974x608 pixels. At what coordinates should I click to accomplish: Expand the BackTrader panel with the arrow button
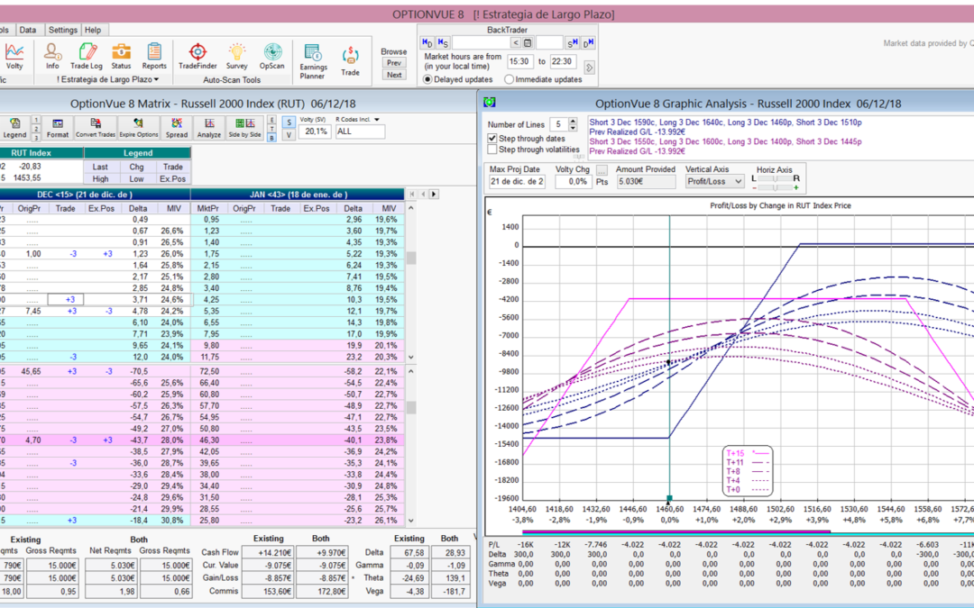pos(590,67)
